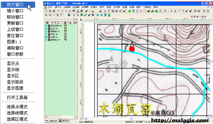Toggle the checkbox for 注记.WT layer
Image resolution: width=213 pixels, height=124 pixels.
(46, 29)
